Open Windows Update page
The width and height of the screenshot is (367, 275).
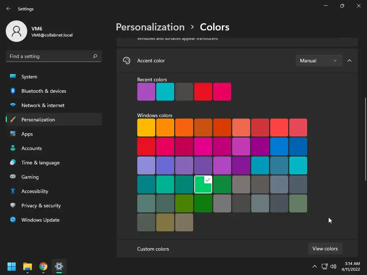pos(54,220)
